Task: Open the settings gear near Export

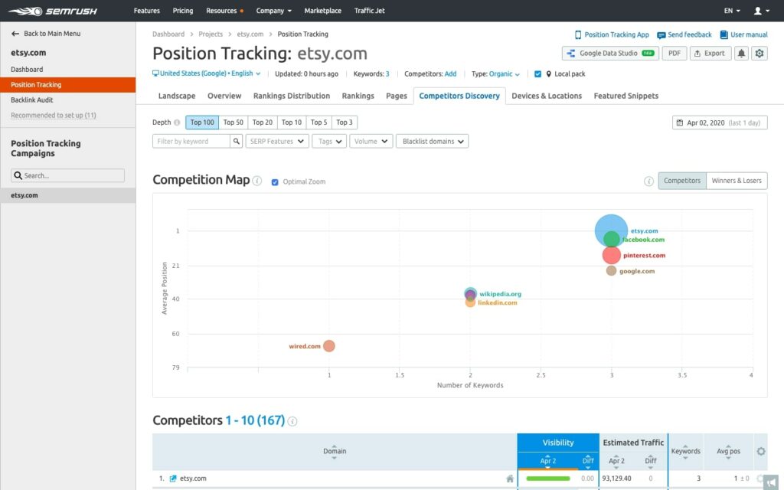Action: tap(759, 53)
